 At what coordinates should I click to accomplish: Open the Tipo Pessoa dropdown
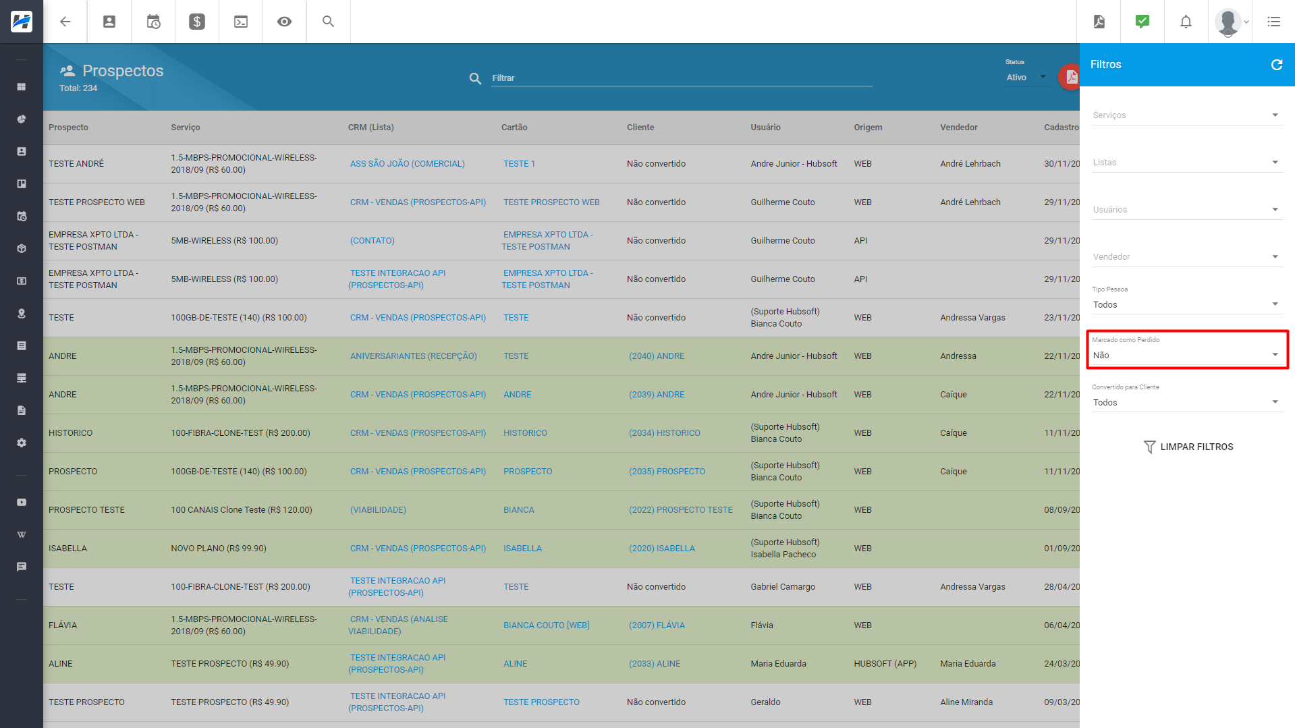click(x=1187, y=304)
